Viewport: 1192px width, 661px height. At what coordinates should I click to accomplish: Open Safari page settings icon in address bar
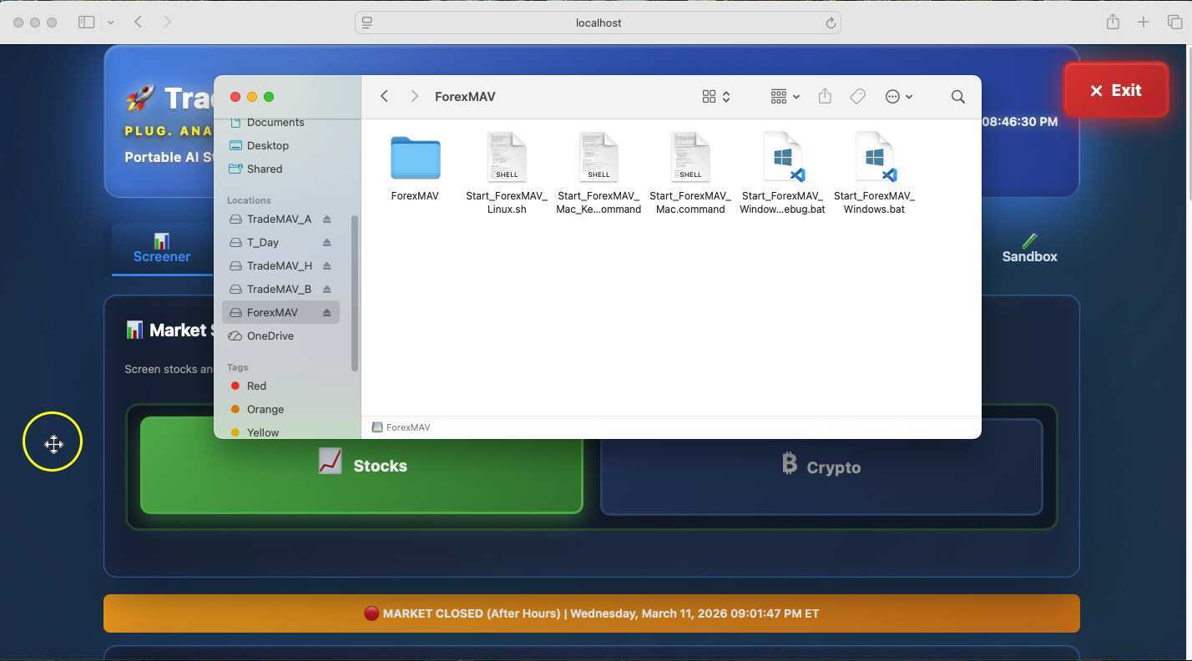point(366,23)
